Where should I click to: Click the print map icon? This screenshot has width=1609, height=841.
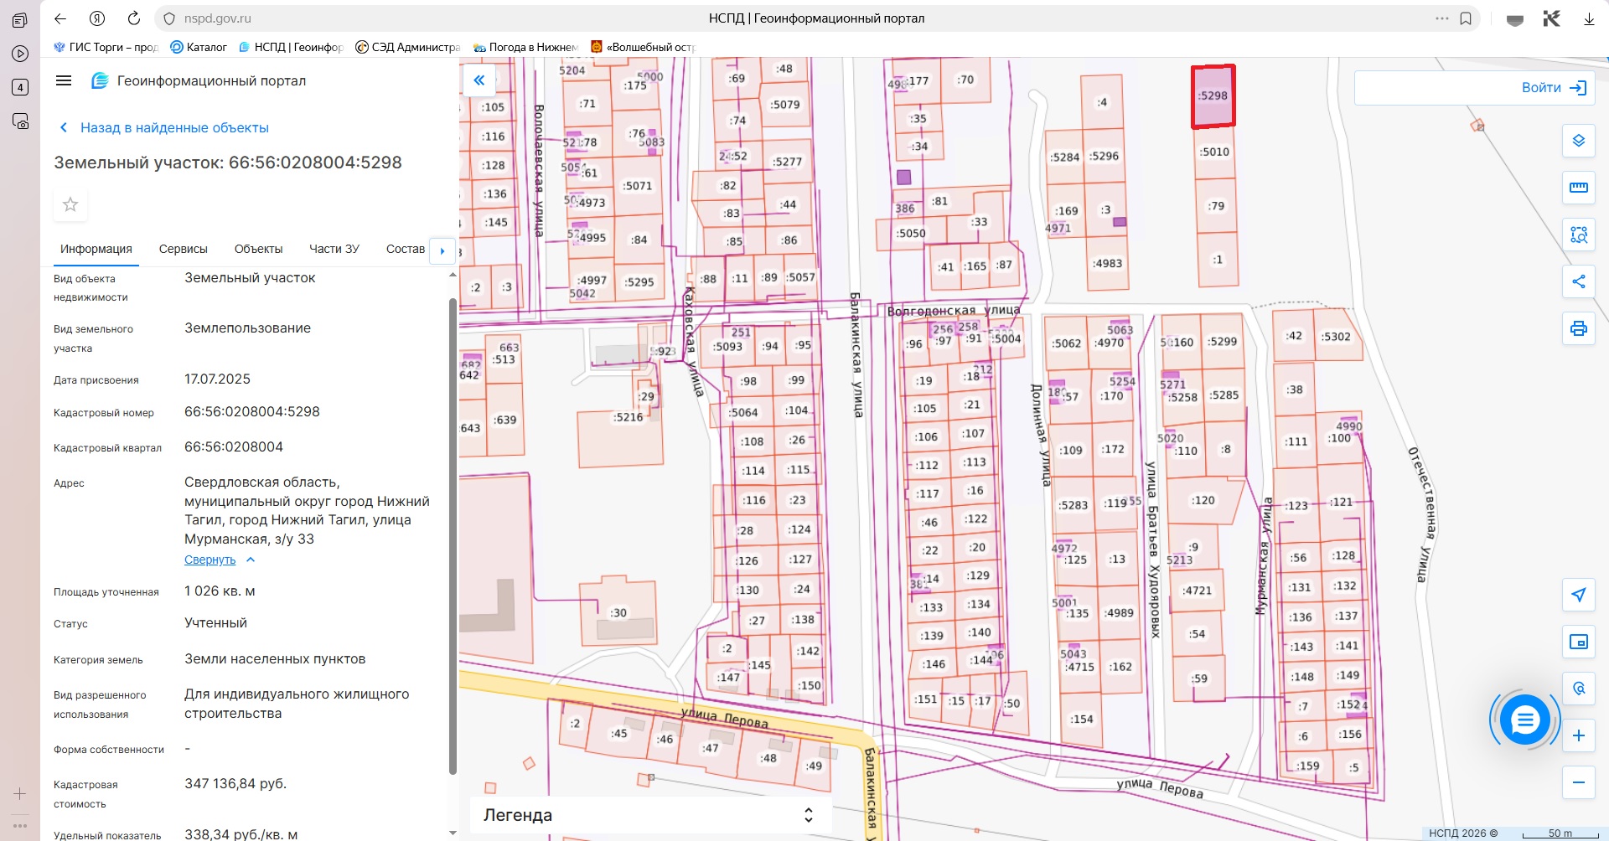tap(1578, 328)
